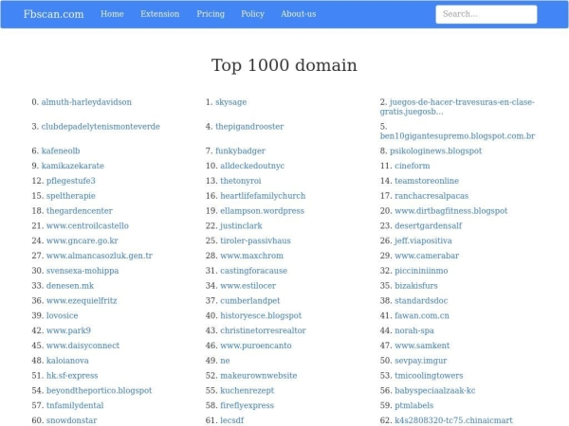The width and height of the screenshot is (569, 426).
Task: Click the Fbscan.com brand logo
Action: (53, 14)
